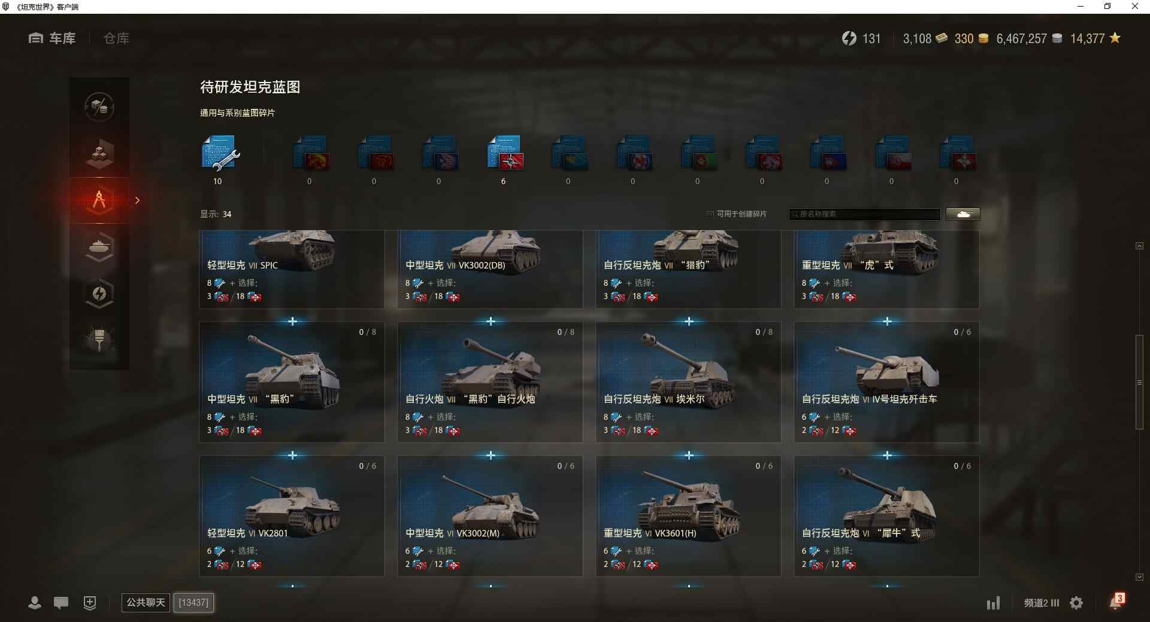Viewport: 1150px width, 622px height.
Task: Toggle the 可用于创建碎片 checkbox
Action: (710, 214)
